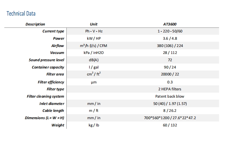Click the Filter efficiency value 0.3

pyautogui.click(x=170, y=82)
